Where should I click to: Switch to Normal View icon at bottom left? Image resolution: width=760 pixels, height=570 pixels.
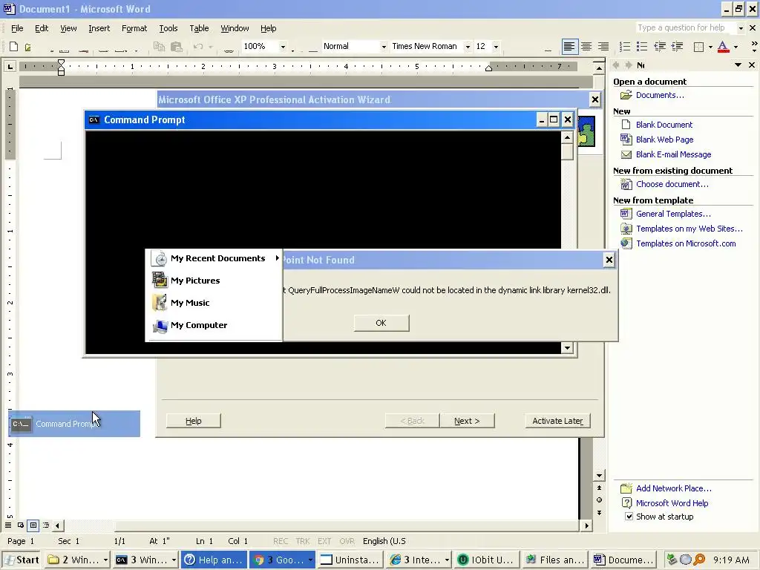(x=8, y=525)
